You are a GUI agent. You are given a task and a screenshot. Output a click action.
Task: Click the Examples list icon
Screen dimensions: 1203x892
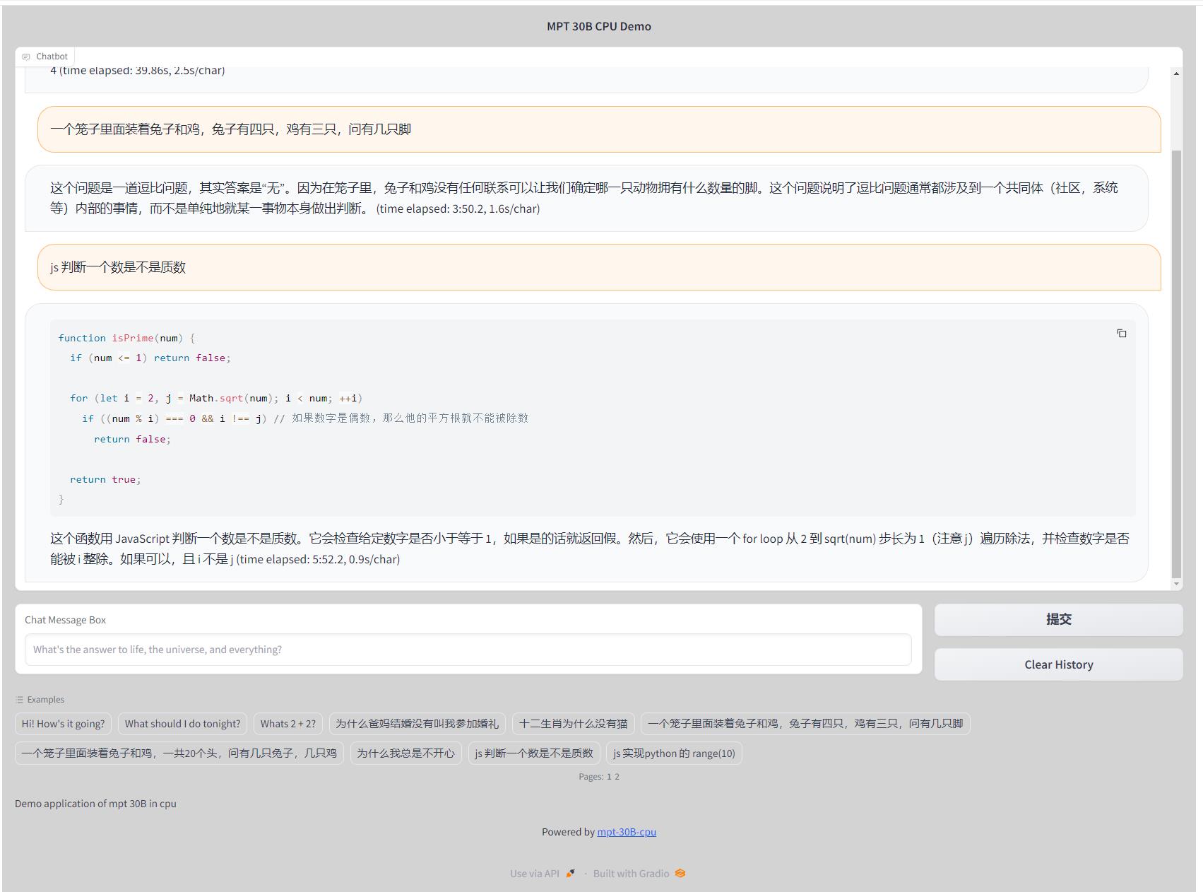click(x=19, y=700)
